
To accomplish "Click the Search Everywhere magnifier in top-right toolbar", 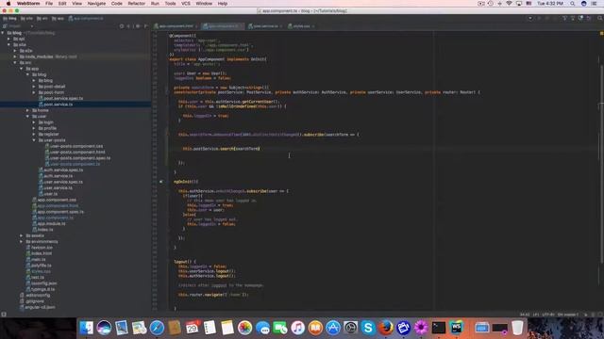I will pyautogui.click(x=600, y=18).
